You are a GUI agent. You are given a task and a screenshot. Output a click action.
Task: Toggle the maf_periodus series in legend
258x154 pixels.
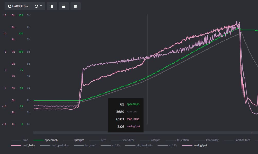[x=54, y=146]
